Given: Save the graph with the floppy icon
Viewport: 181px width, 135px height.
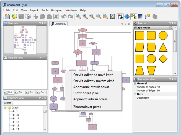Looking at the screenshot, I should [21, 17].
